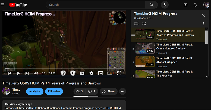Open more actions ellipsis button

pos(122,91)
